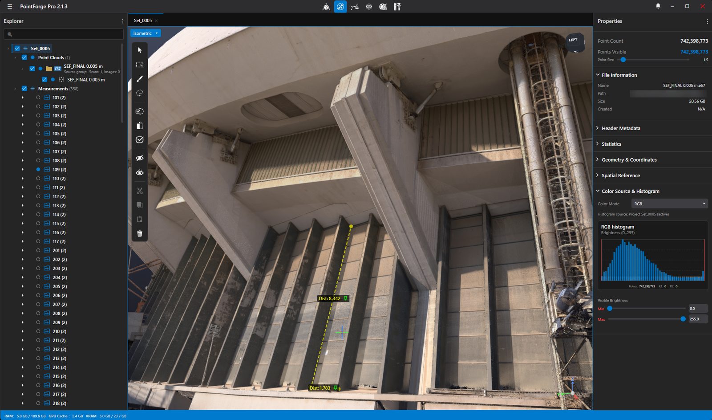Open the hamburger main menu
712x420 pixels.
10,7
